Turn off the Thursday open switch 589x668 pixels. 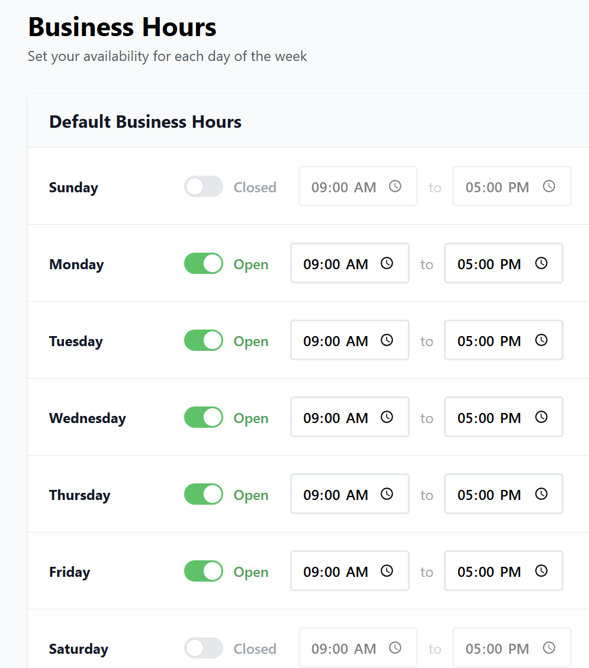tap(203, 494)
